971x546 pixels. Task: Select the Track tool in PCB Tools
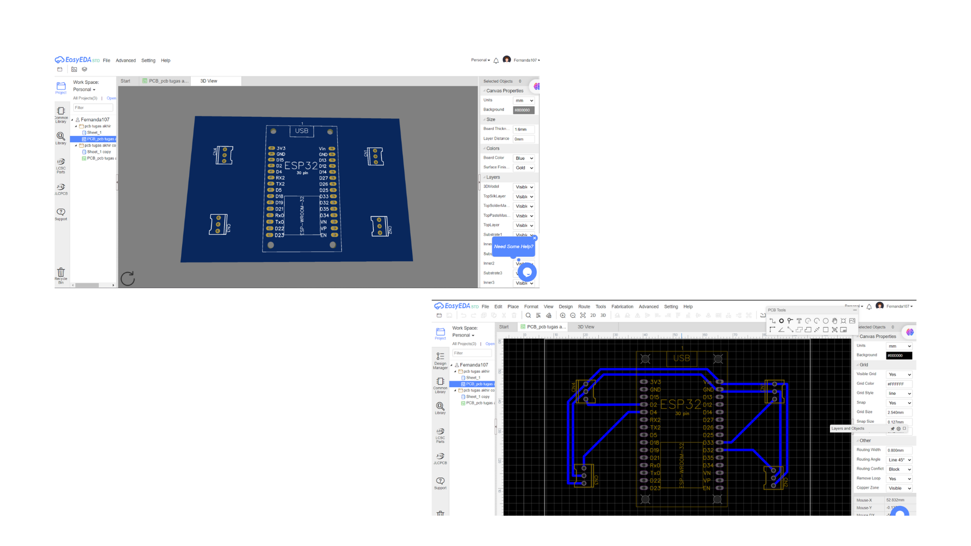773,321
